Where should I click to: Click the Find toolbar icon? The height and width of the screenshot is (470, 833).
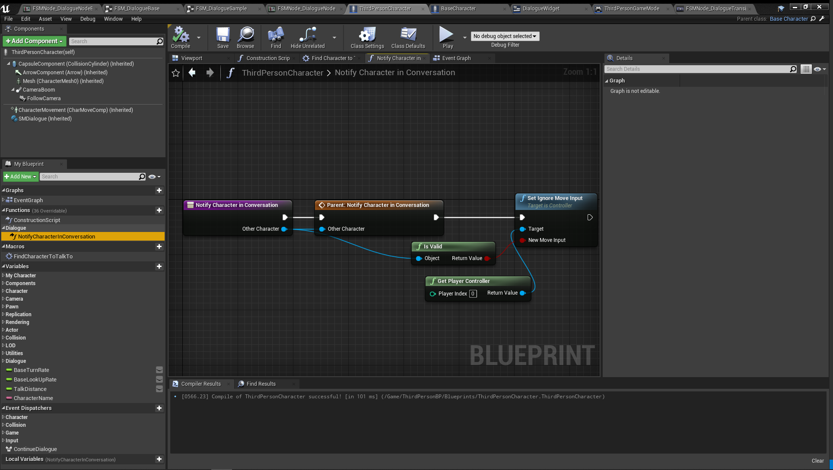pyautogui.click(x=276, y=35)
